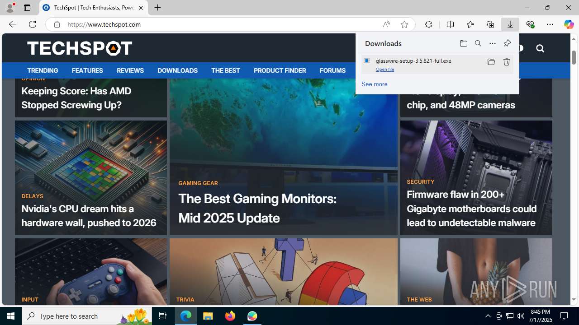Pin the Downloads panel
This screenshot has width=579, height=325.
coord(507,43)
